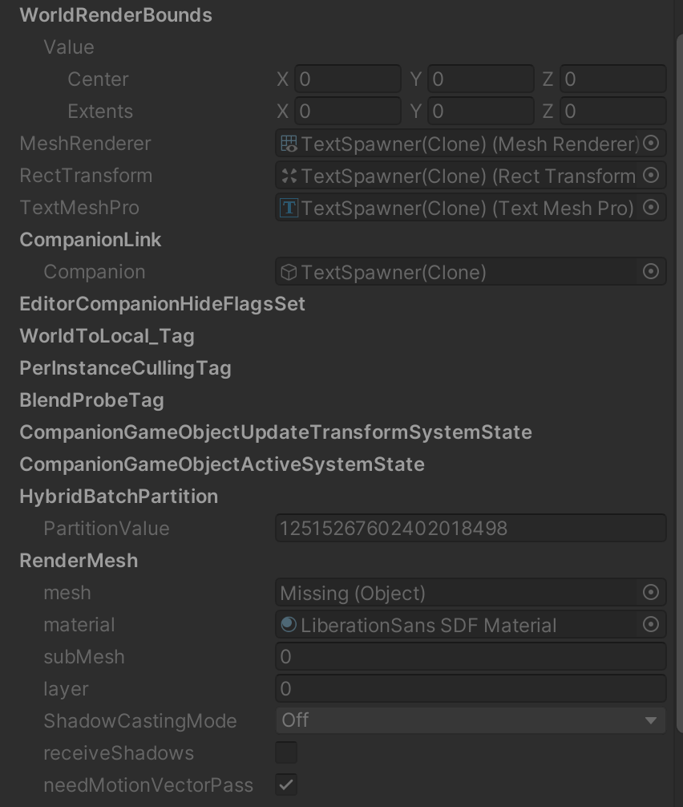Collapse the CompanionLink section
Viewport: 683px width, 807px height.
point(90,239)
